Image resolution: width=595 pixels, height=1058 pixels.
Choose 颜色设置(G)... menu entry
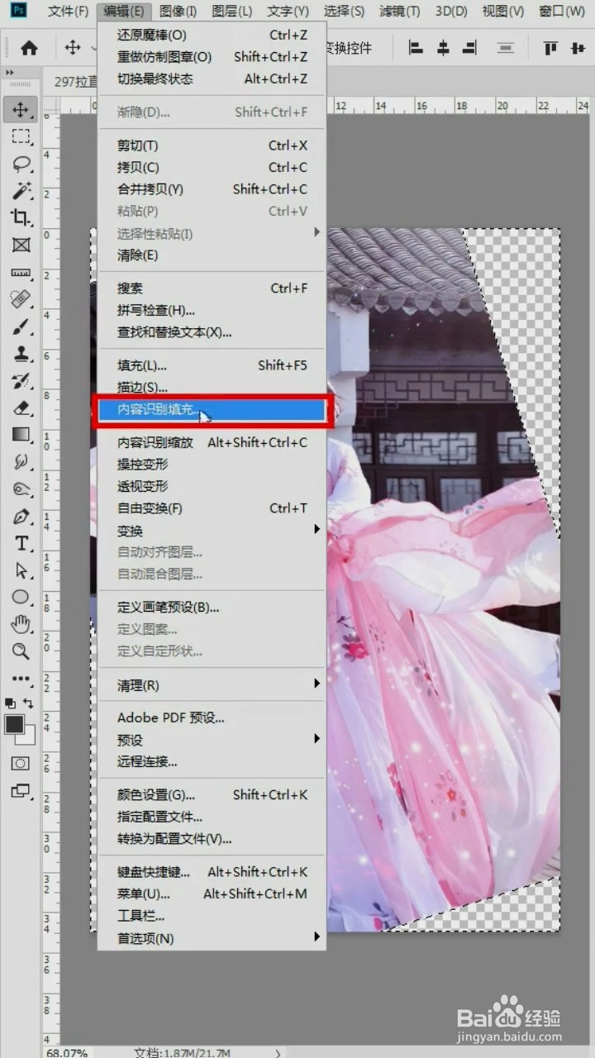click(212, 794)
